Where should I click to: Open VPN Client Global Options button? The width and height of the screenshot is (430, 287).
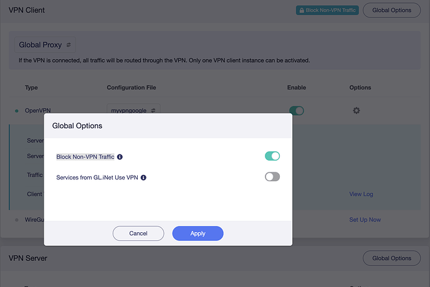click(x=392, y=10)
